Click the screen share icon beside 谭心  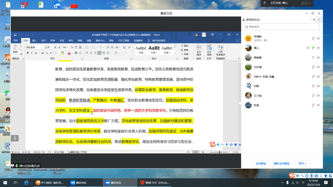(x=308, y=48)
